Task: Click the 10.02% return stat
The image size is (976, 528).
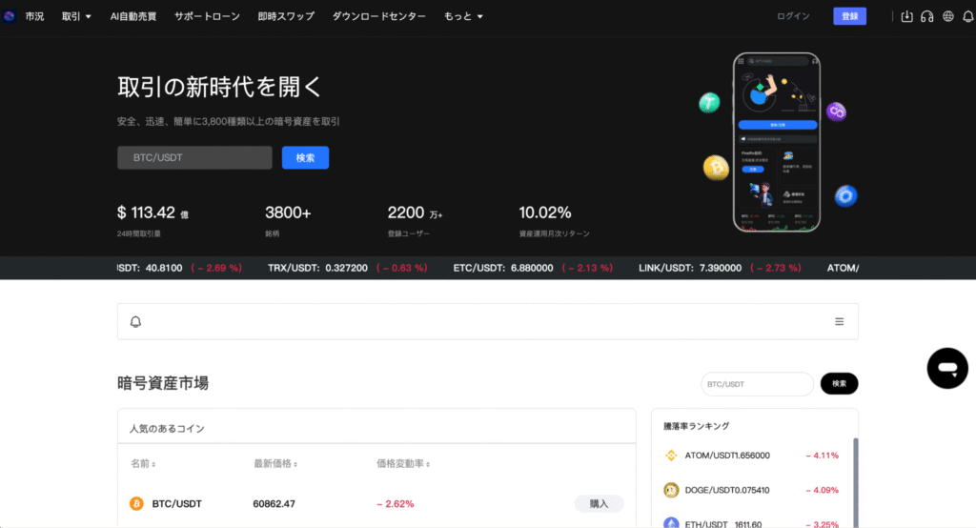Action: pos(545,213)
